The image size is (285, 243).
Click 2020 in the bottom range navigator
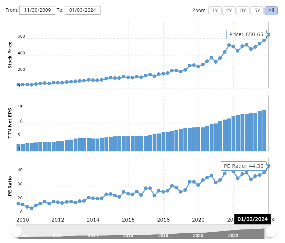198,235
